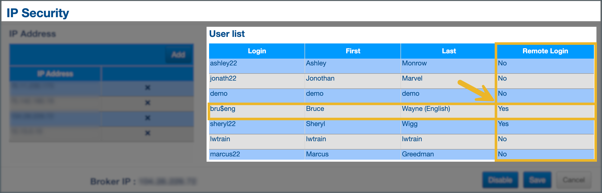Click the First column header
The width and height of the screenshot is (602, 193).
pyautogui.click(x=353, y=51)
